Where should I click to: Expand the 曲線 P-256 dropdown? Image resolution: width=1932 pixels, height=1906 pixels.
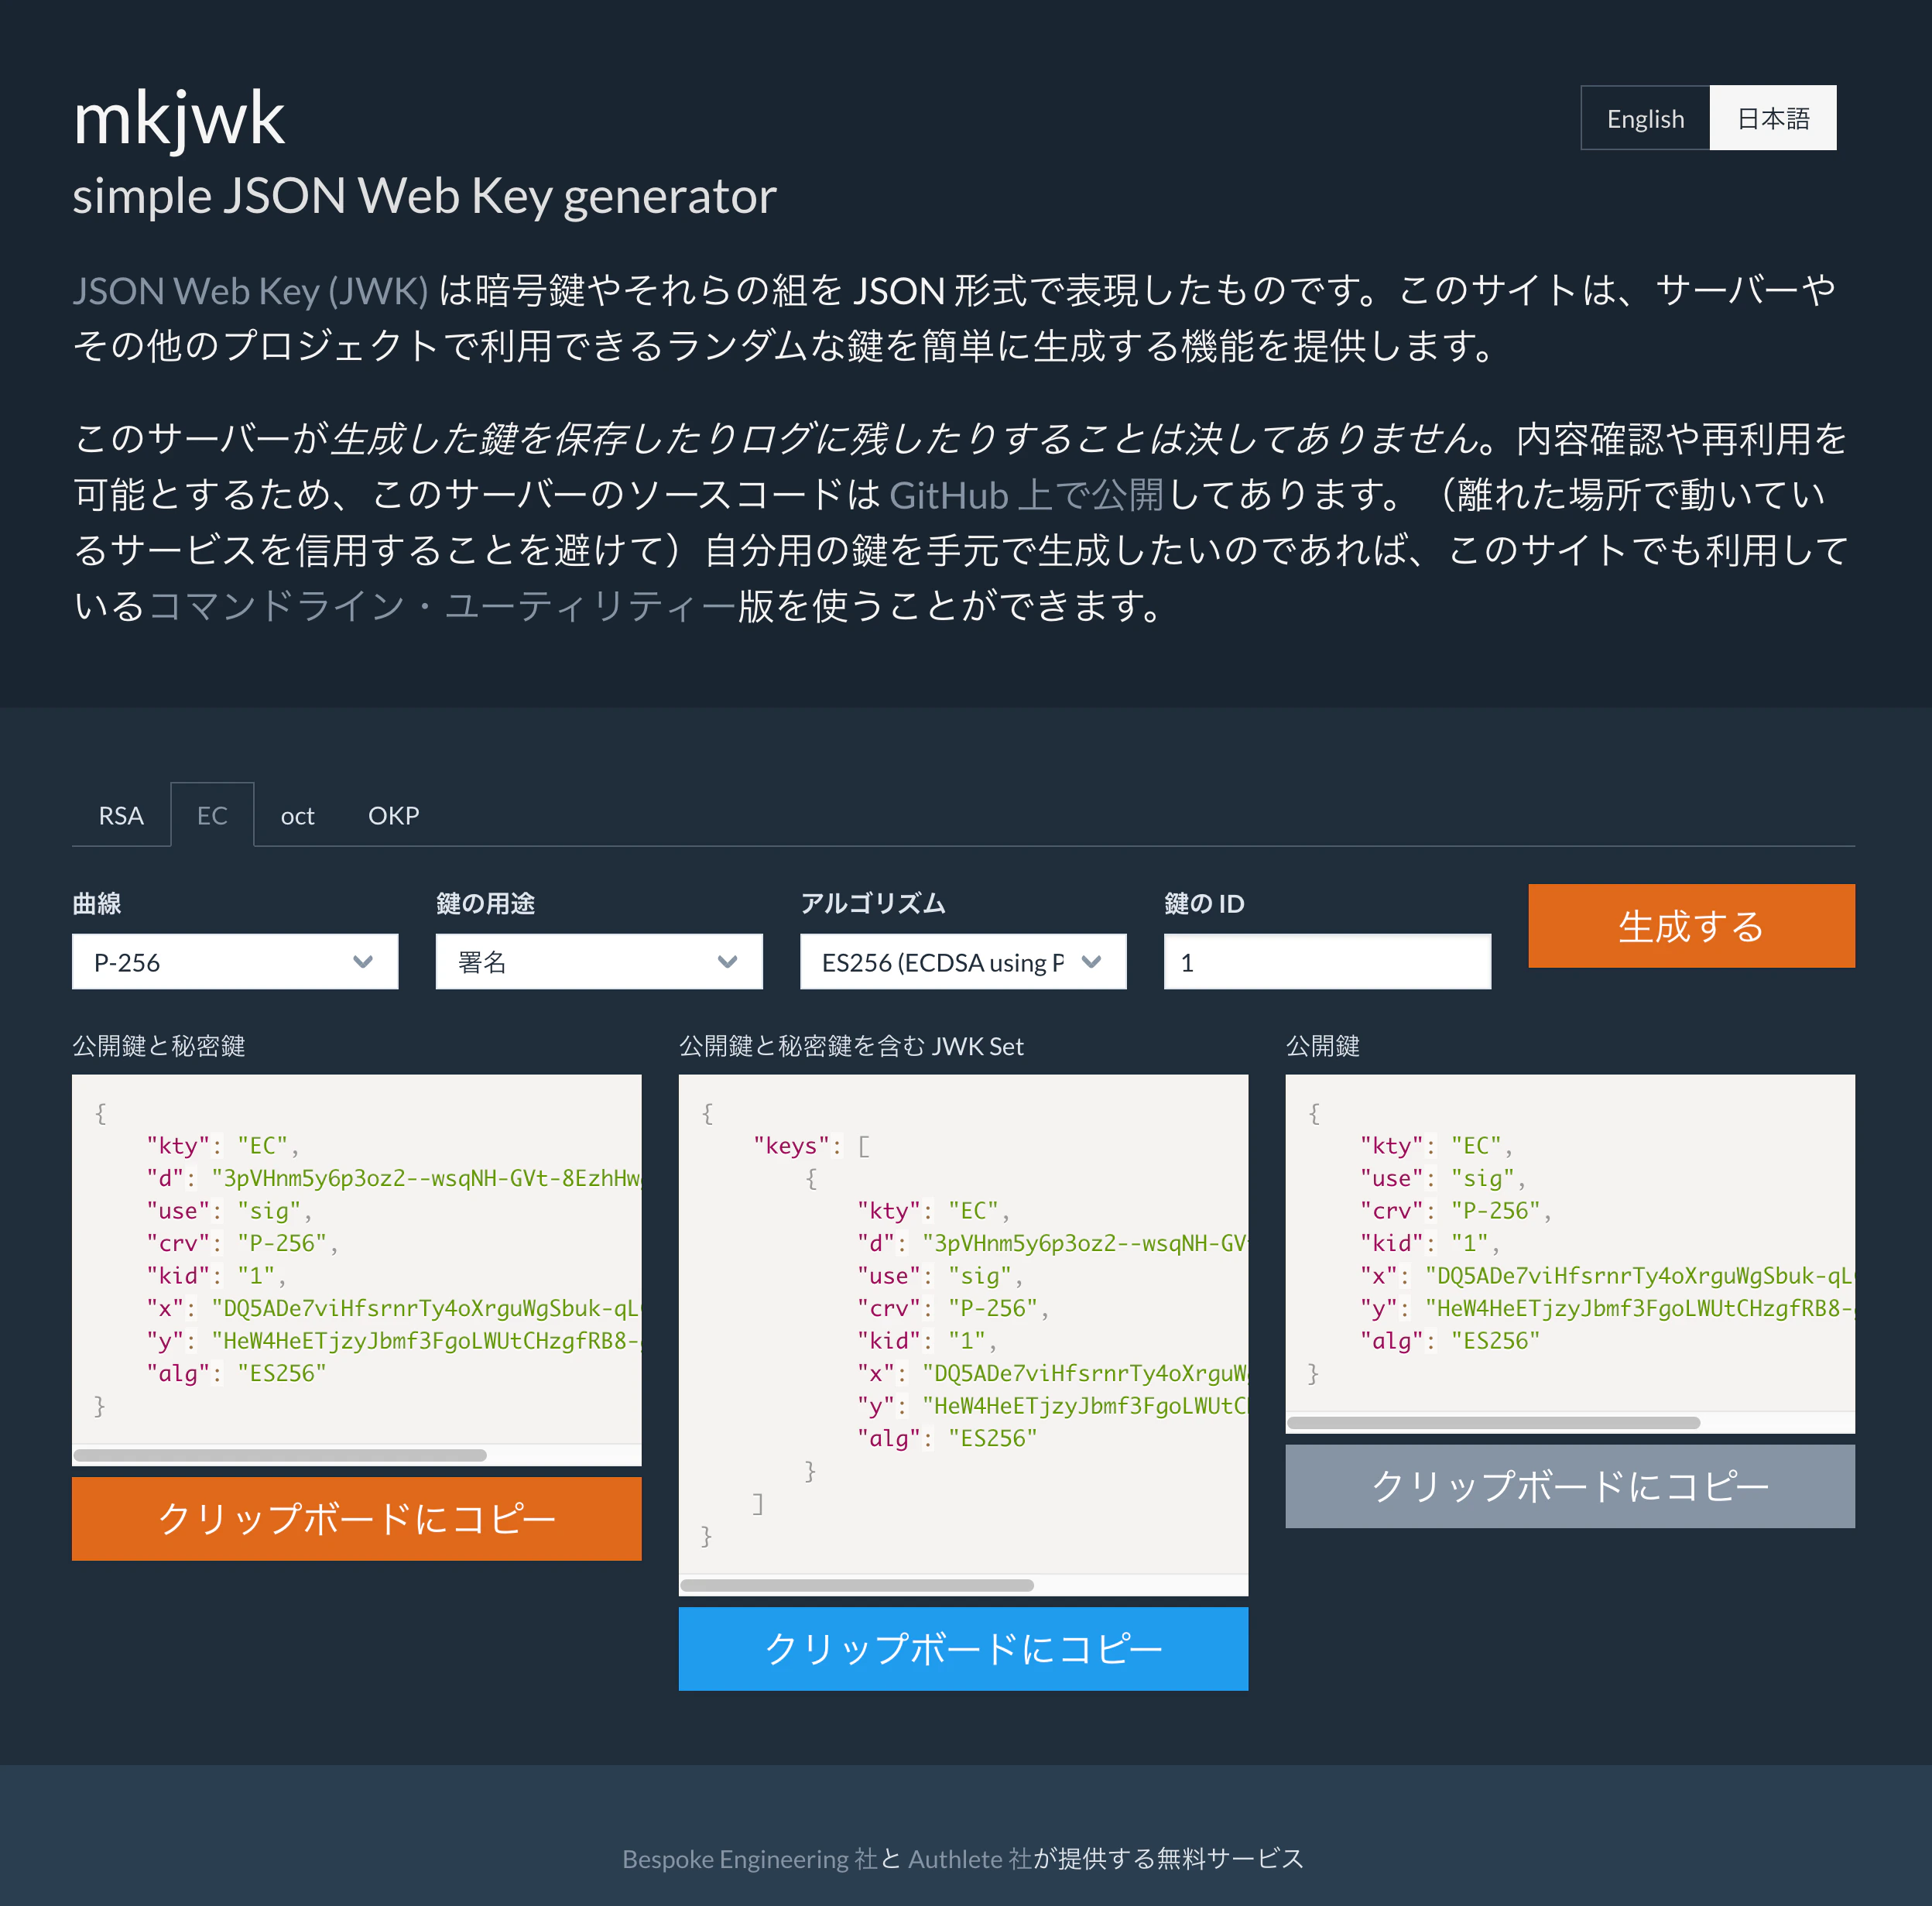[235, 961]
